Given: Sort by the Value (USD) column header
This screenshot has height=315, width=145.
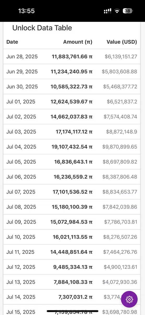Looking at the screenshot, I should 122,42.
